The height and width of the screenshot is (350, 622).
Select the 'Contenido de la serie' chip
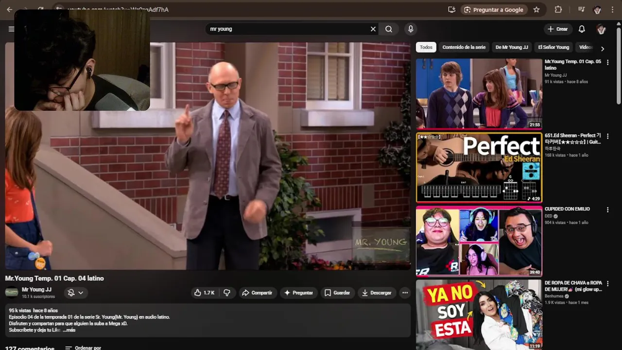click(x=464, y=47)
